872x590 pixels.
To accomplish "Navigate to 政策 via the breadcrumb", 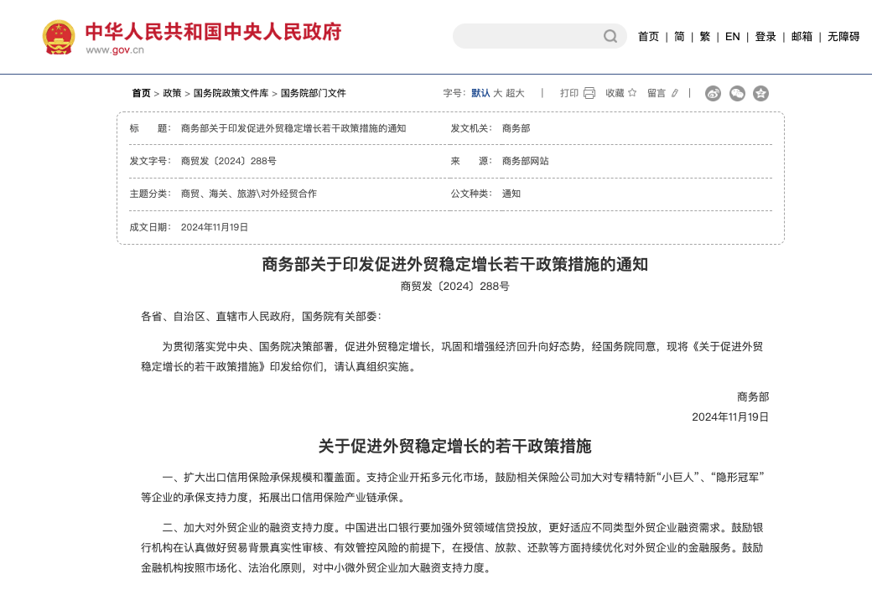I will point(173,93).
